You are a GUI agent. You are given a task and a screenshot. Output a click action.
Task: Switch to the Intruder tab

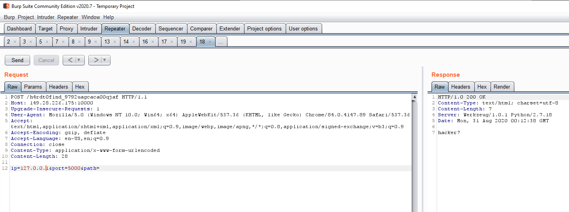tap(89, 28)
